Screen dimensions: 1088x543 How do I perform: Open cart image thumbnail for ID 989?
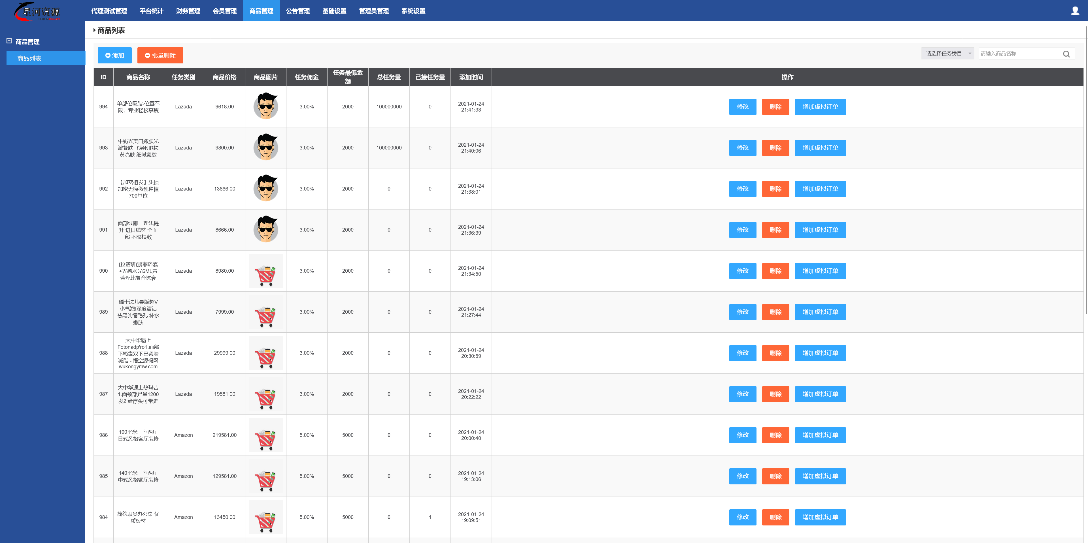pos(266,312)
